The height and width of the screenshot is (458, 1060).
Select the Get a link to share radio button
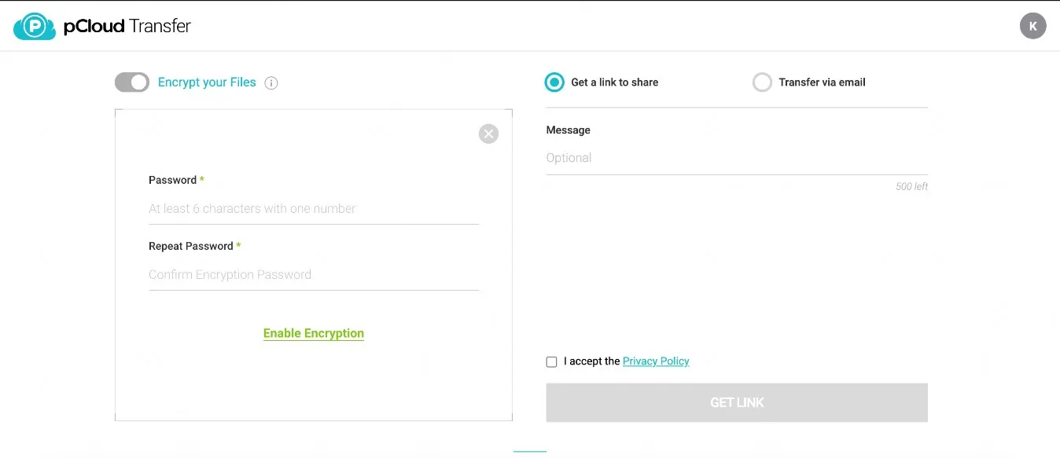point(554,82)
